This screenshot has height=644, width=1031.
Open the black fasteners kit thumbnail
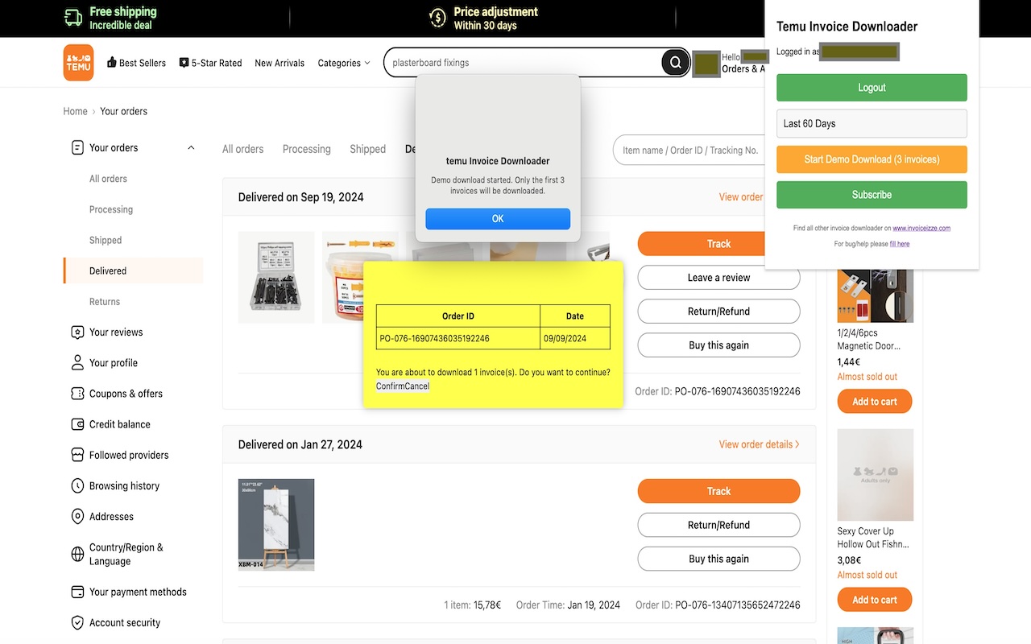[x=276, y=278]
